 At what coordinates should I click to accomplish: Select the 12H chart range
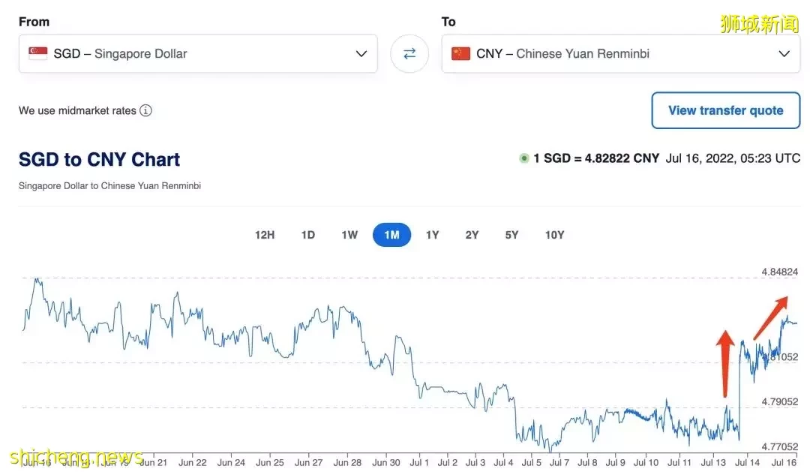point(265,235)
